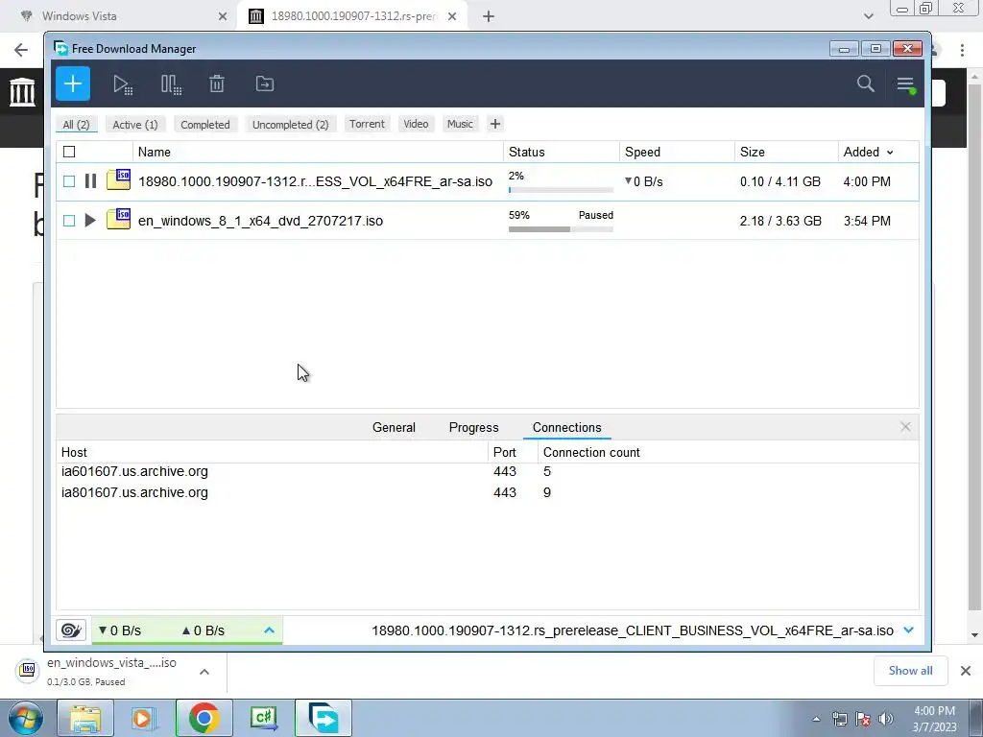Image resolution: width=983 pixels, height=737 pixels.
Task: Filter by Active (1) downloads
Action: coord(134,124)
